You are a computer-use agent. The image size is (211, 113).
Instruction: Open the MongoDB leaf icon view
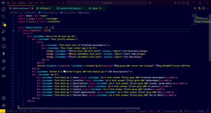click(4, 54)
